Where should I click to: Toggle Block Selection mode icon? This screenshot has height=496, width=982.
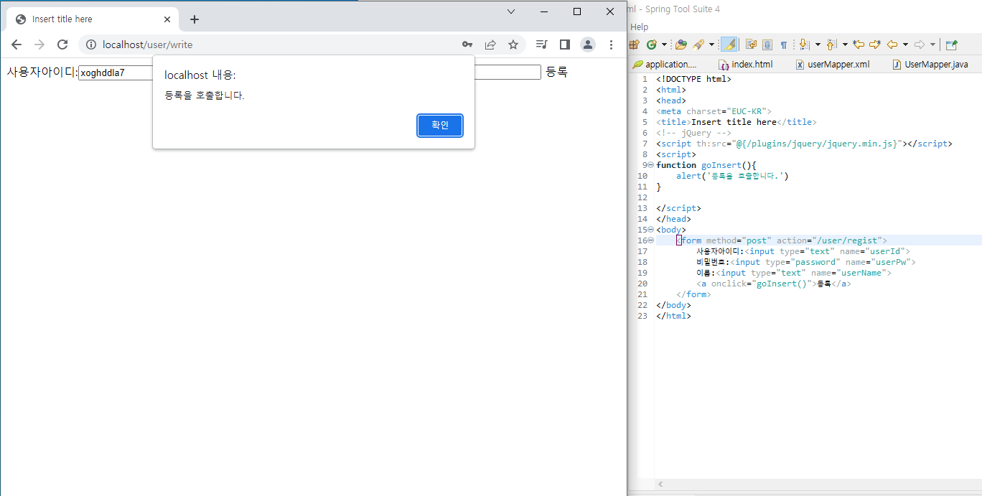767,45
